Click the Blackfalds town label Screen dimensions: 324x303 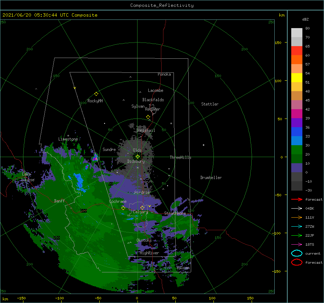pyautogui.click(x=153, y=100)
